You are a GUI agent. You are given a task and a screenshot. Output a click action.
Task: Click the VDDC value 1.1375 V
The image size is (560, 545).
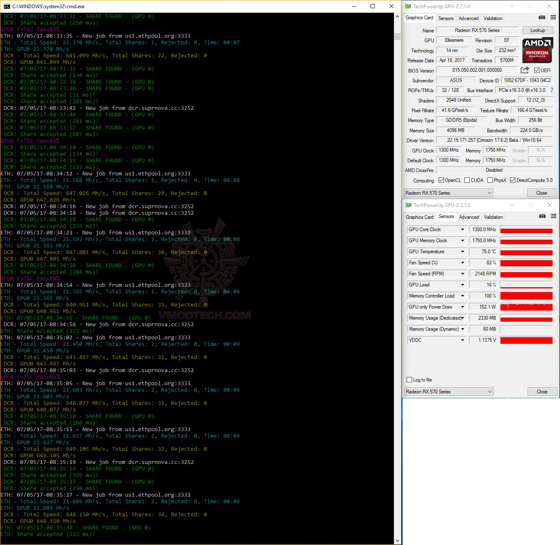(483, 340)
